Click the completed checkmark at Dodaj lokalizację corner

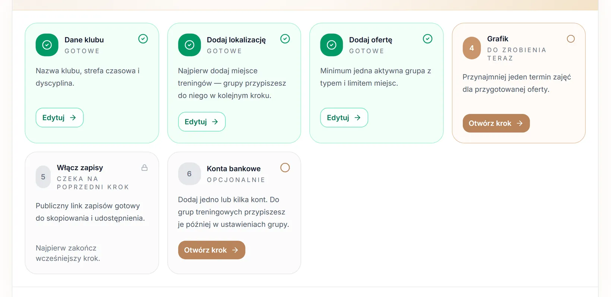click(x=285, y=39)
